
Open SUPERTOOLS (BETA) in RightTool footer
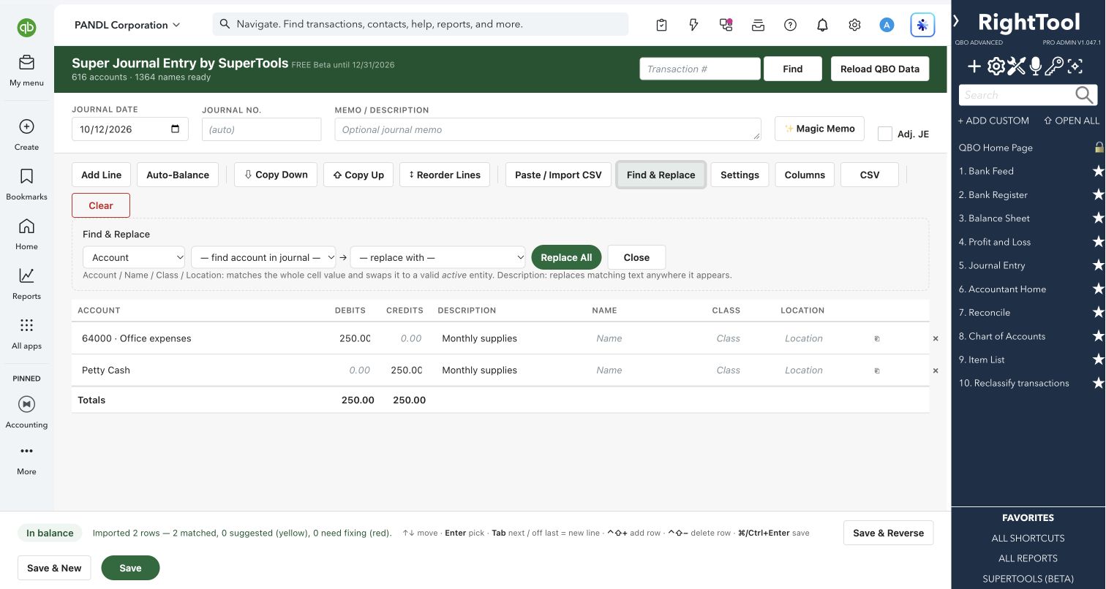pos(1028,579)
